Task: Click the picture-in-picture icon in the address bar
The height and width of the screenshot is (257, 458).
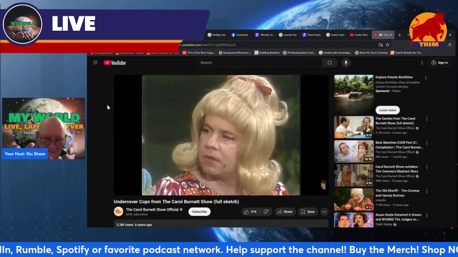Action: pos(381,45)
